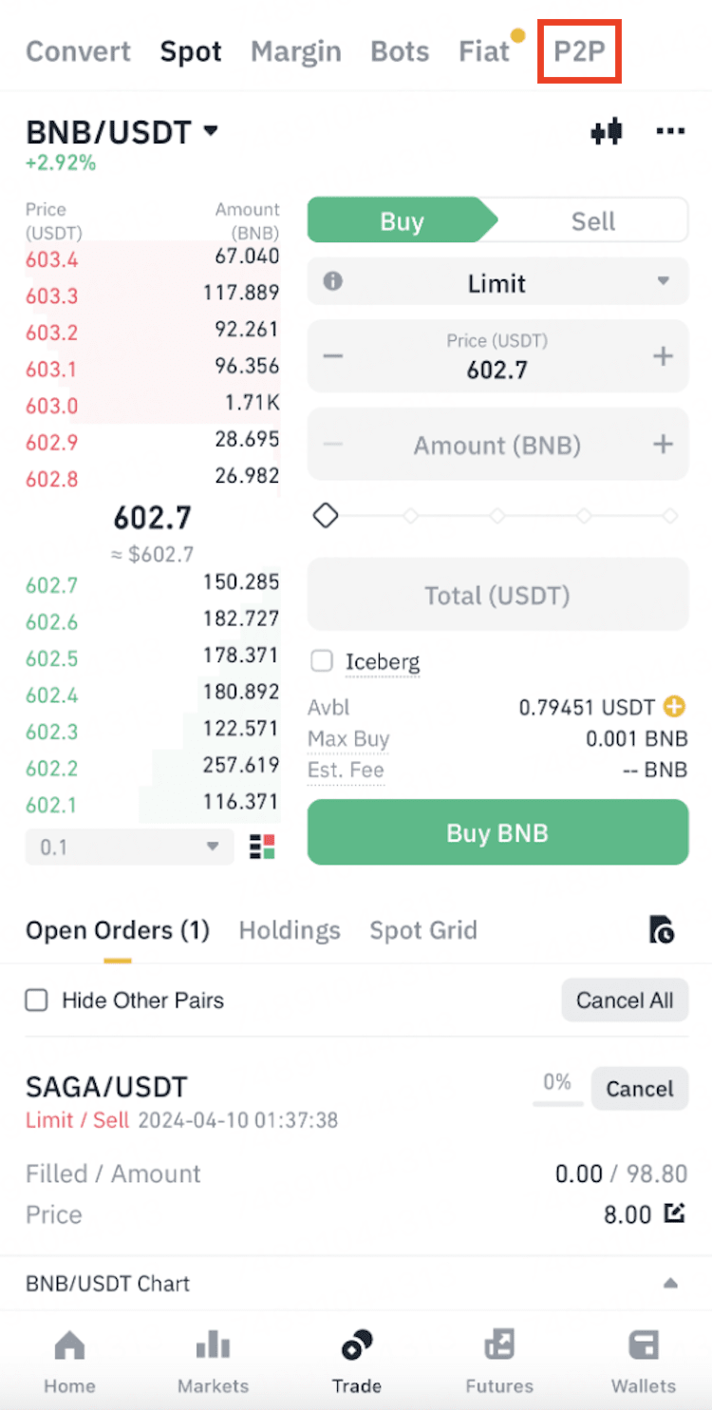Check Hide Other Pairs
Image resolution: width=712 pixels, height=1410 pixels.
(x=37, y=1000)
